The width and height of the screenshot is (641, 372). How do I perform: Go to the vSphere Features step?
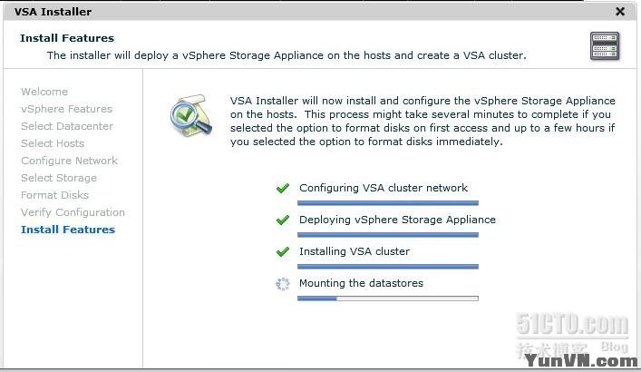click(x=66, y=109)
